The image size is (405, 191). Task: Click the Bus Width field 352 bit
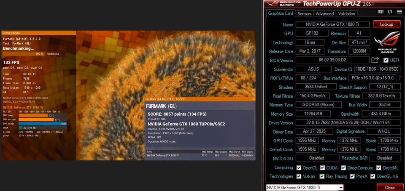[385, 105]
